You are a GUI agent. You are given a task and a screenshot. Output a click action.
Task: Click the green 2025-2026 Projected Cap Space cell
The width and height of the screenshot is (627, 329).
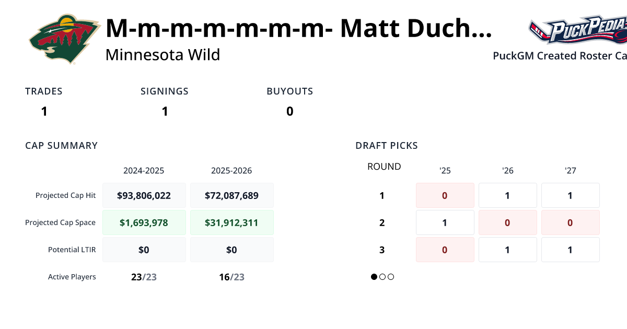point(232,223)
